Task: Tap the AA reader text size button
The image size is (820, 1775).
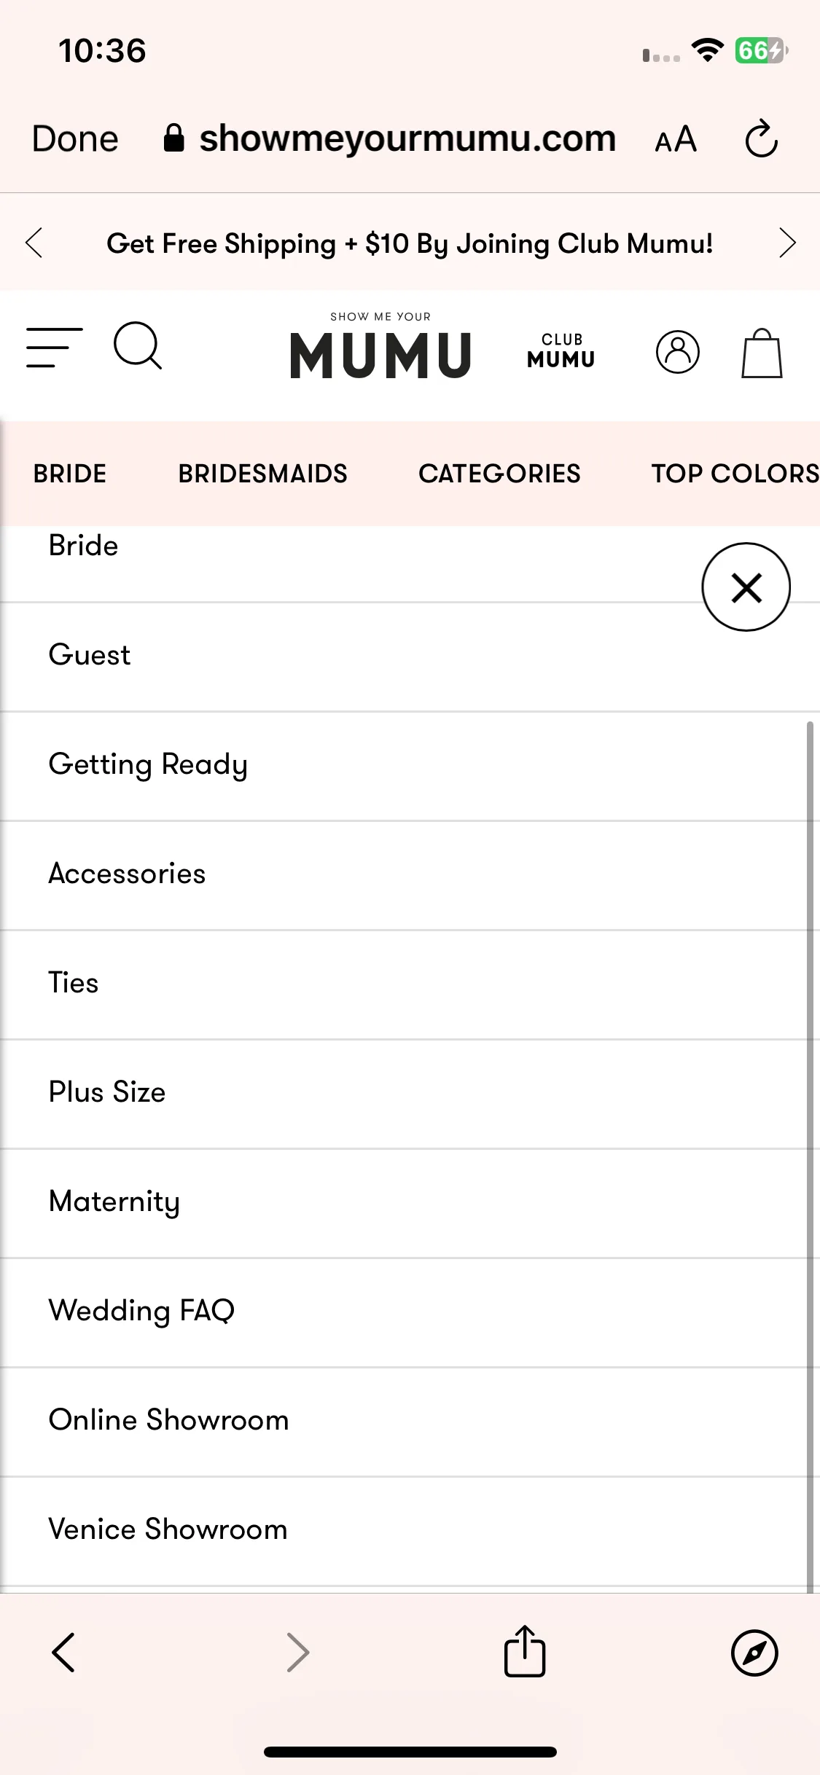Action: [x=676, y=138]
